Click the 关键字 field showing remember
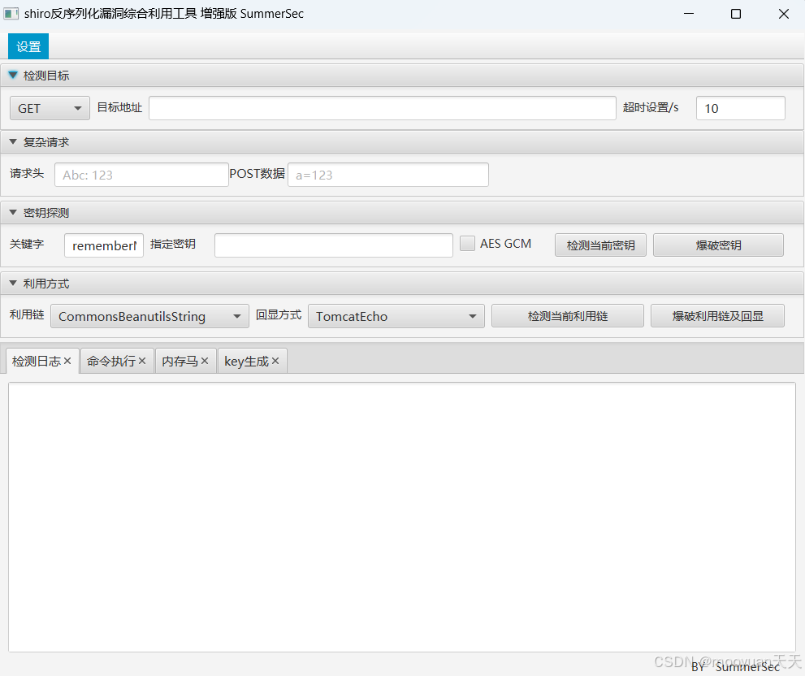This screenshot has height=676, width=805. click(x=104, y=245)
